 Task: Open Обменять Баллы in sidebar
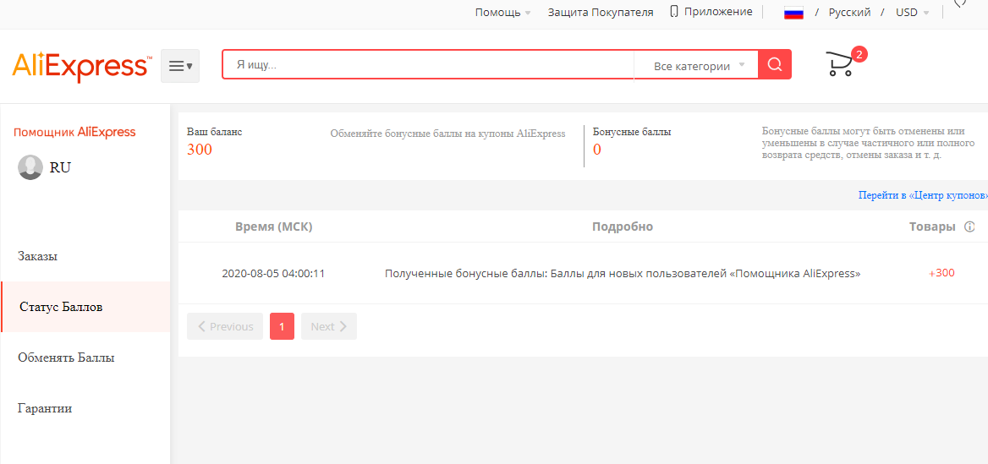pyautogui.click(x=66, y=358)
